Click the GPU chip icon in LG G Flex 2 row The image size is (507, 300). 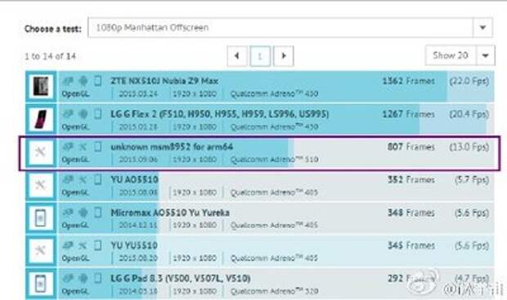(68, 114)
